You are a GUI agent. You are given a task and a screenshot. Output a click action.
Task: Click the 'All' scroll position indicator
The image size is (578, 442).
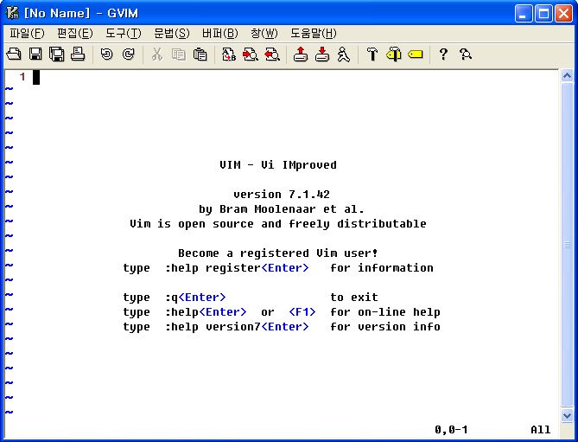point(540,429)
